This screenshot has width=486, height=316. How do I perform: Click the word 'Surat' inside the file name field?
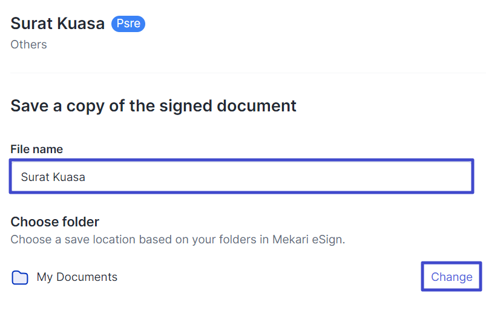[x=34, y=177]
